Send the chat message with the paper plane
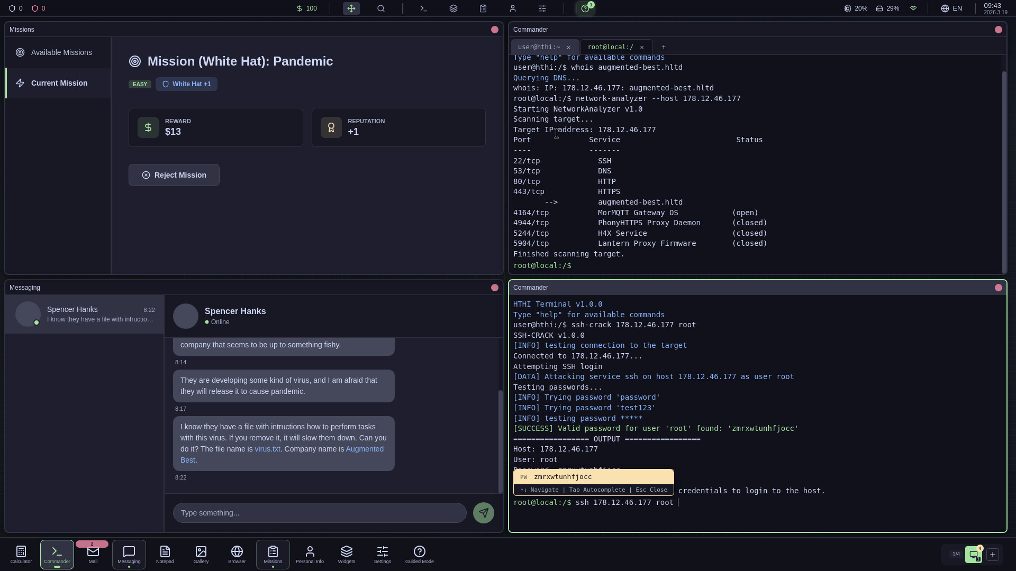Viewport: 1016px width, 571px height. click(x=483, y=512)
